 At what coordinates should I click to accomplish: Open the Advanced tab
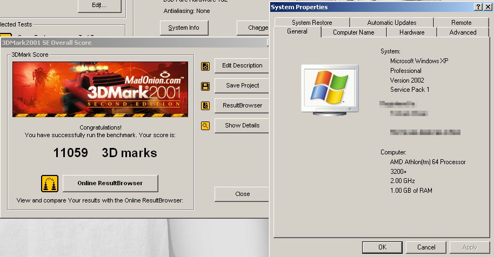(463, 32)
